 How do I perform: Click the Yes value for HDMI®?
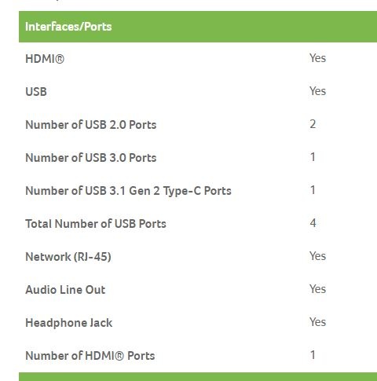tap(317, 58)
